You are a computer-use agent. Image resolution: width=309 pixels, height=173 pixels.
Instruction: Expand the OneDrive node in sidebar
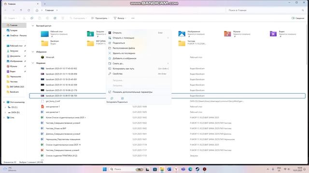4,36
